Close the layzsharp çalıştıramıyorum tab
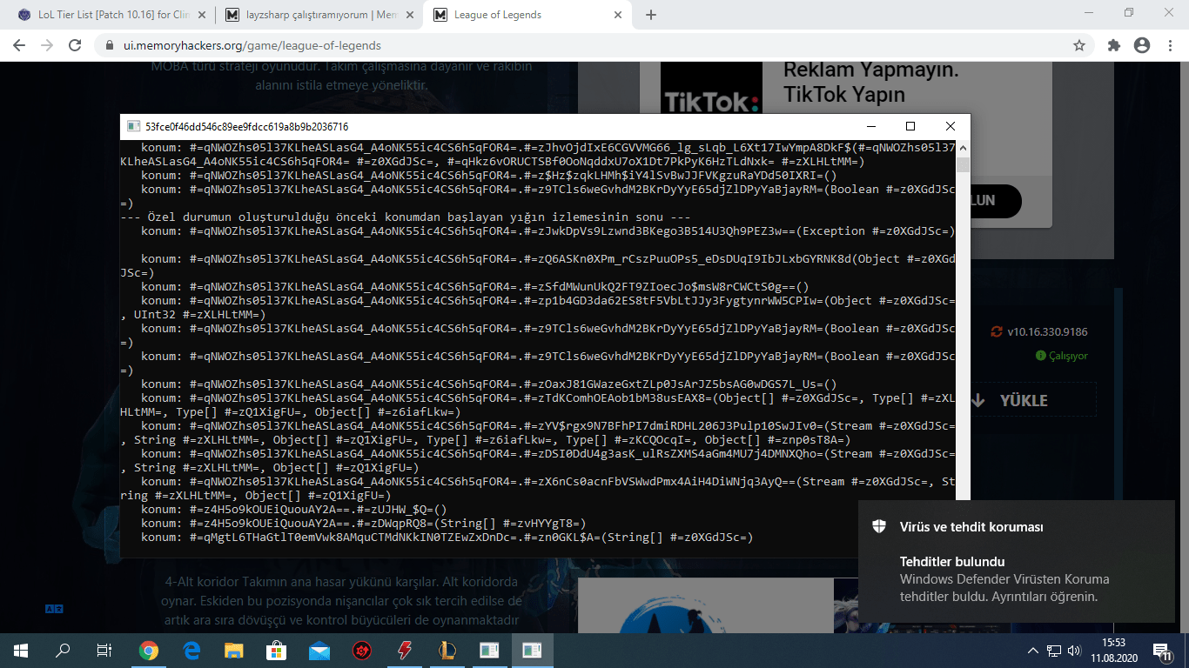The width and height of the screenshot is (1189, 668). point(409,15)
